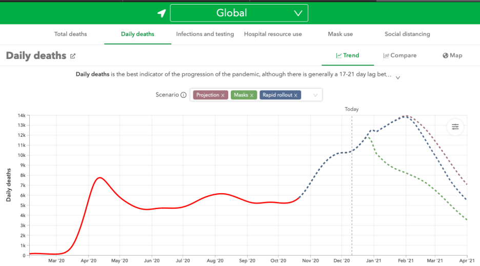Open the Global location dropdown
480x266 pixels.
point(239,13)
